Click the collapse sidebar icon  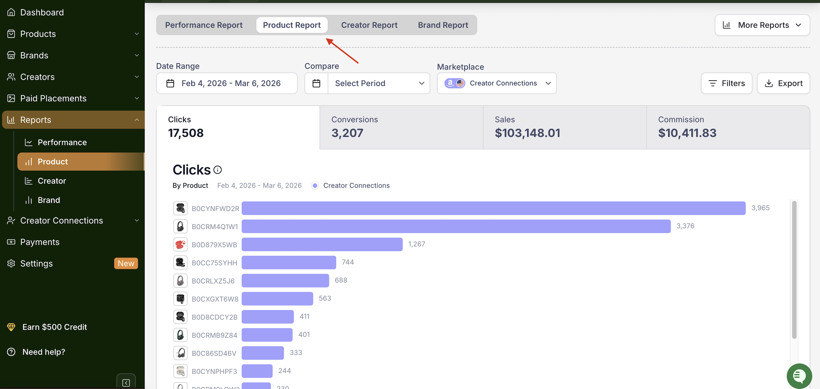point(126,383)
